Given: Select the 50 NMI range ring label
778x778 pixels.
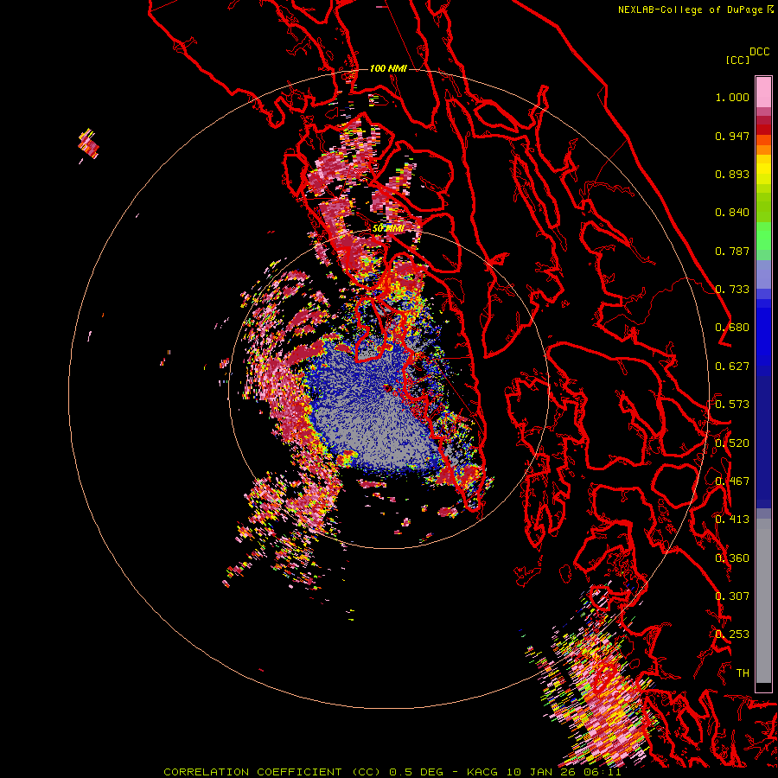Looking at the screenshot, I should 388,228.
